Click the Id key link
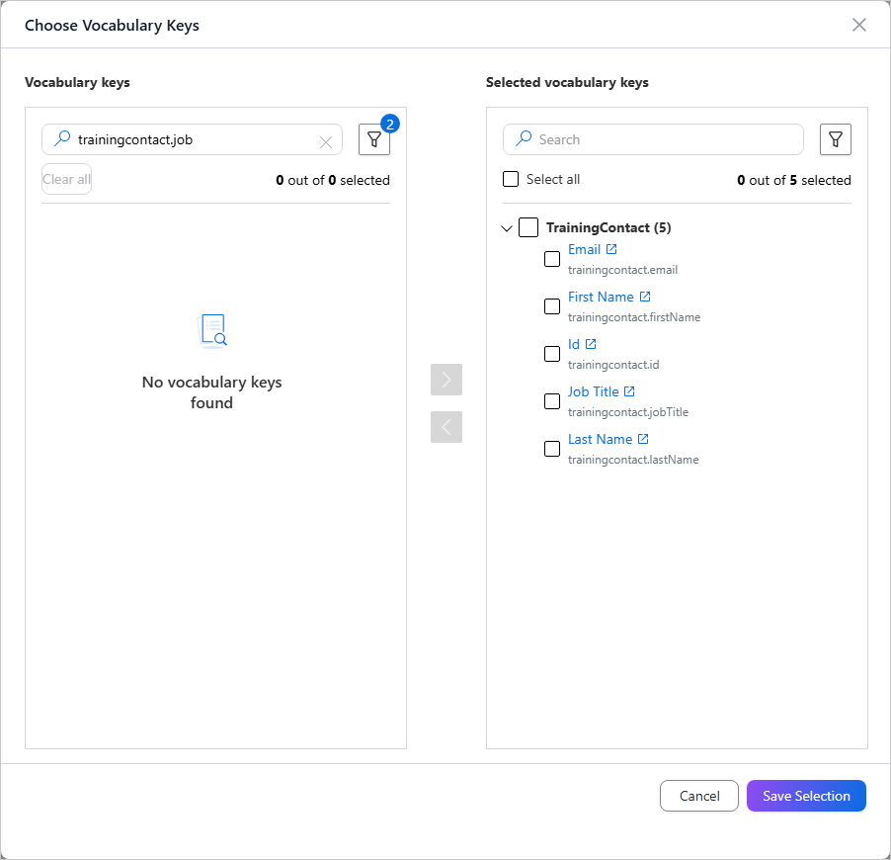 click(574, 345)
